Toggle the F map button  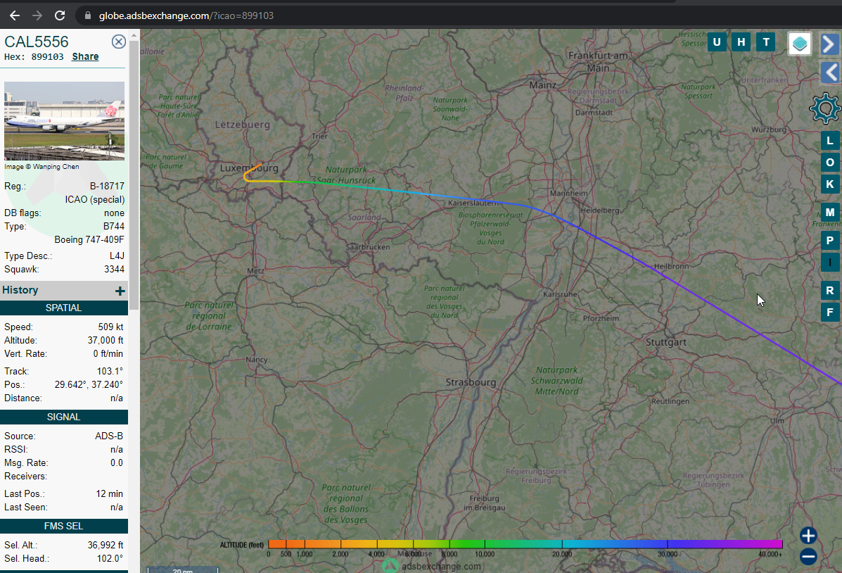tap(829, 313)
